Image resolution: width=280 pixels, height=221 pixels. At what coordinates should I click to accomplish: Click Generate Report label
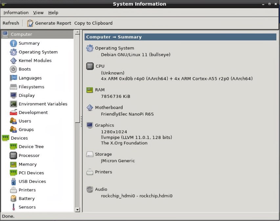click(53, 23)
